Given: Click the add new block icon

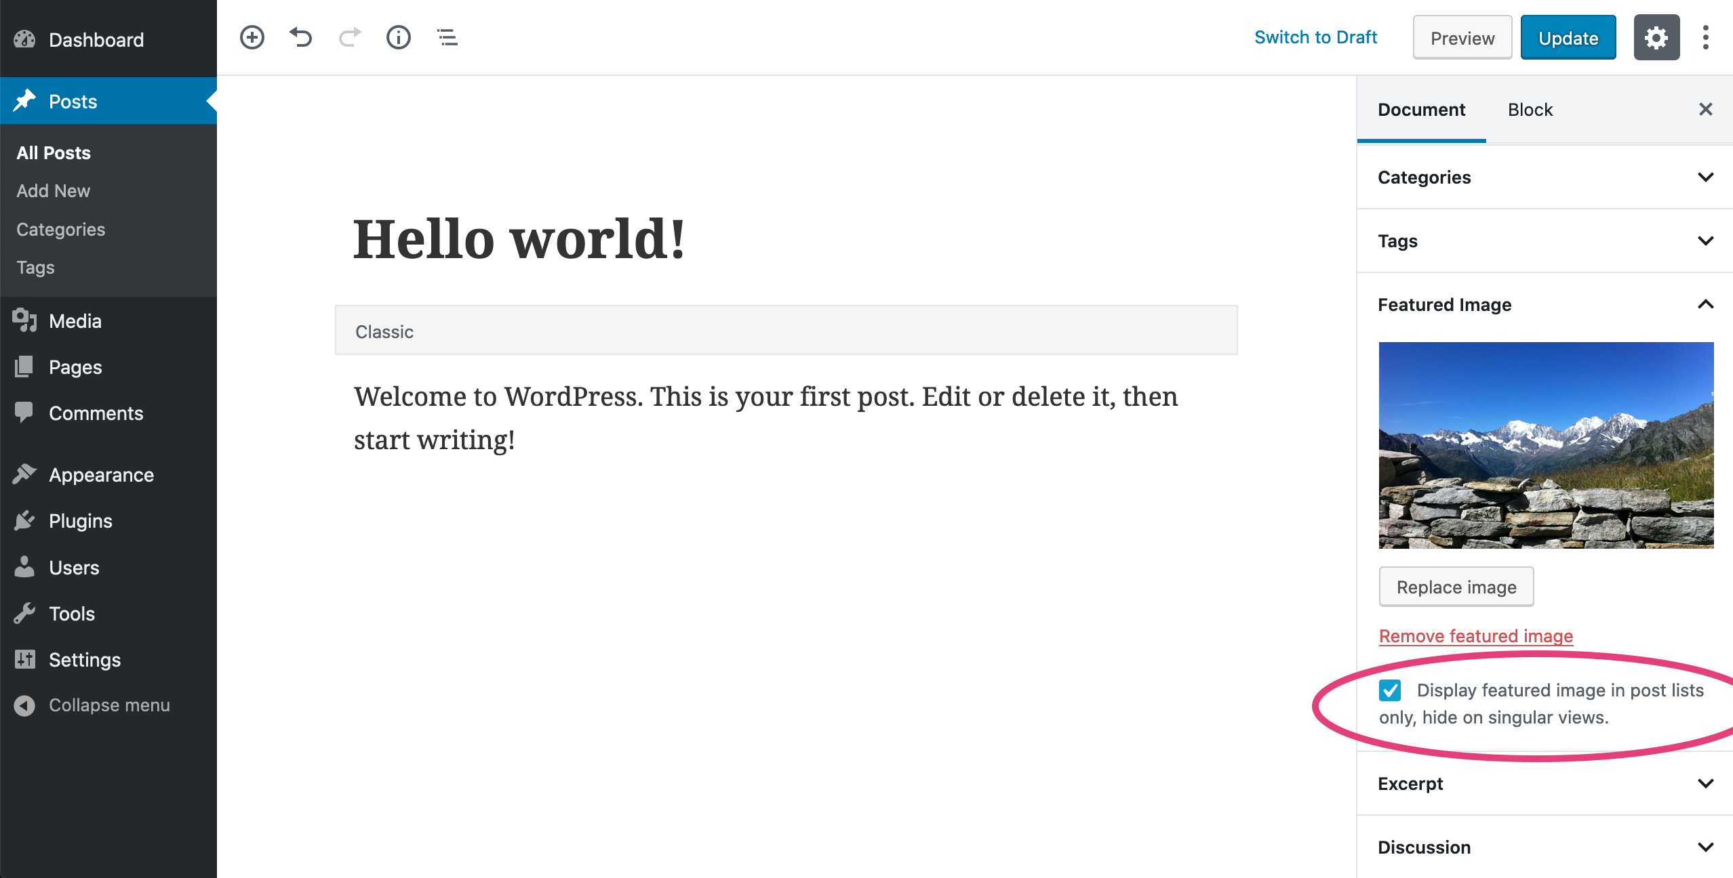Looking at the screenshot, I should (x=252, y=38).
